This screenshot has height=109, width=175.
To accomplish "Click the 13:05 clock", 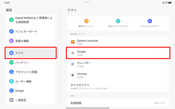I will 7,3.
